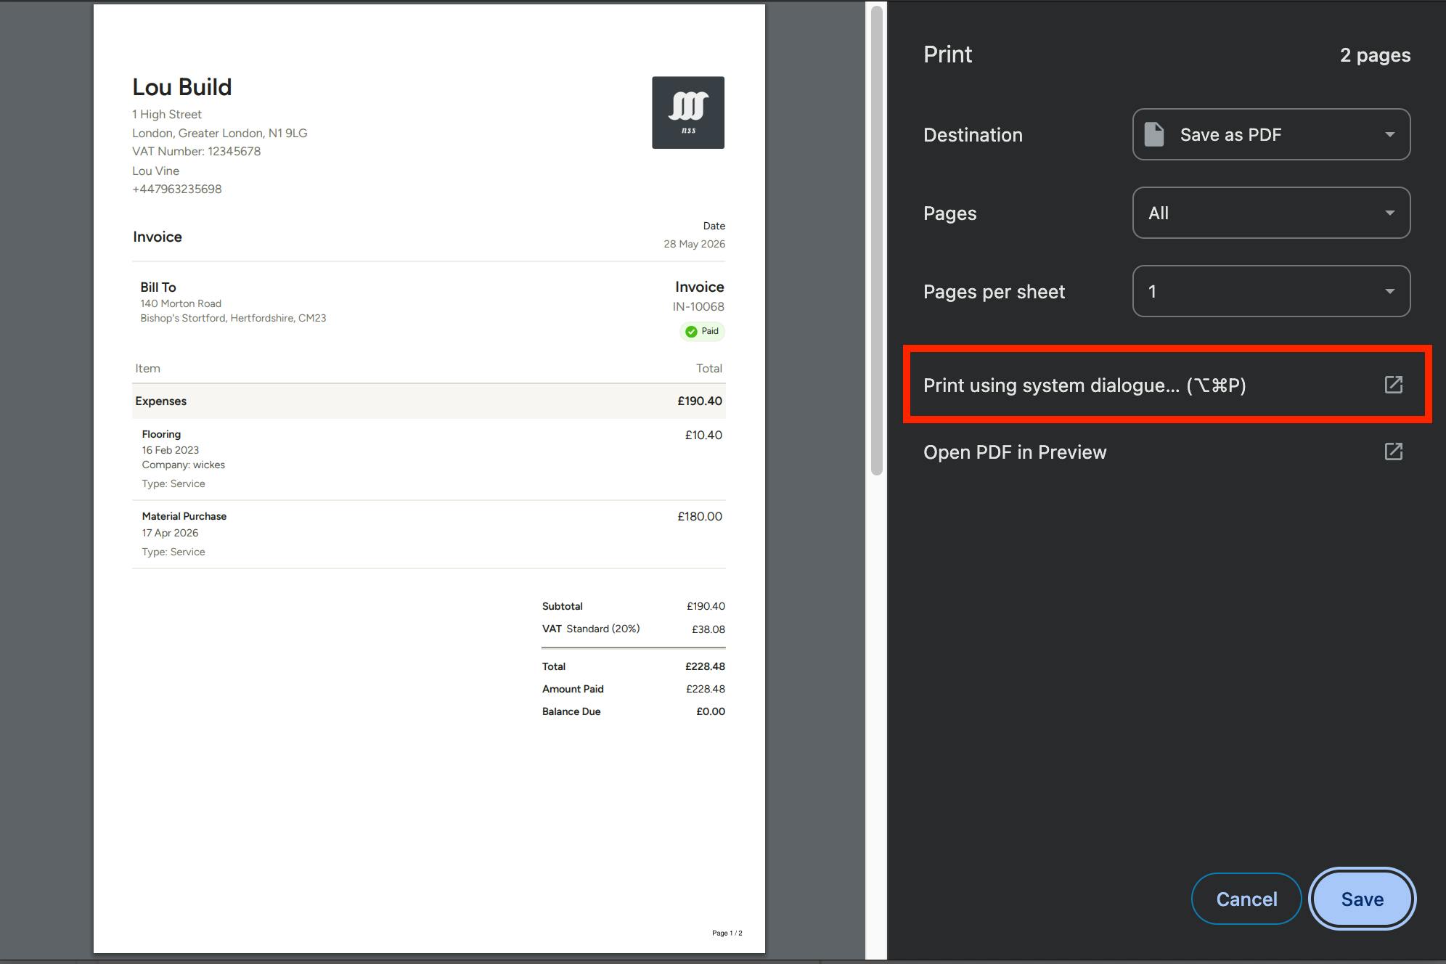Click the 2 pages count label

(x=1375, y=55)
